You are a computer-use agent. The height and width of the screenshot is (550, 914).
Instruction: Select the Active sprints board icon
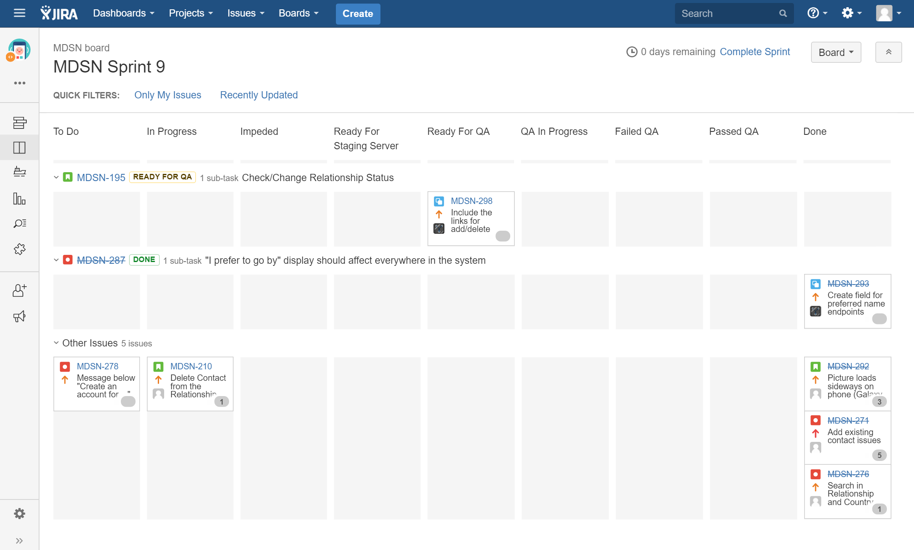click(20, 148)
